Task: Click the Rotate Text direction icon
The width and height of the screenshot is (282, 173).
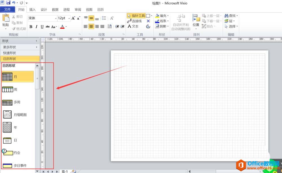Action: point(110,26)
